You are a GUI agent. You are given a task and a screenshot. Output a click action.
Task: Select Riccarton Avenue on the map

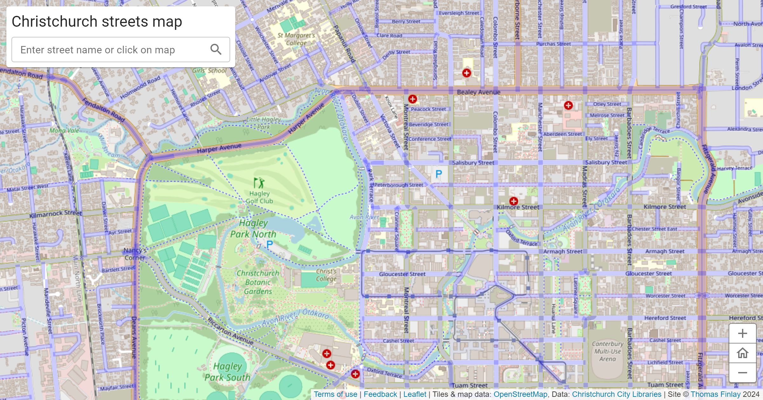coord(231,331)
